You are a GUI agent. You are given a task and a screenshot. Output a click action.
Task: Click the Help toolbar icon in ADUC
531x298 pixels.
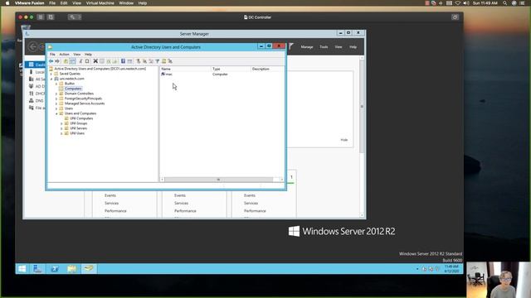(123, 61)
